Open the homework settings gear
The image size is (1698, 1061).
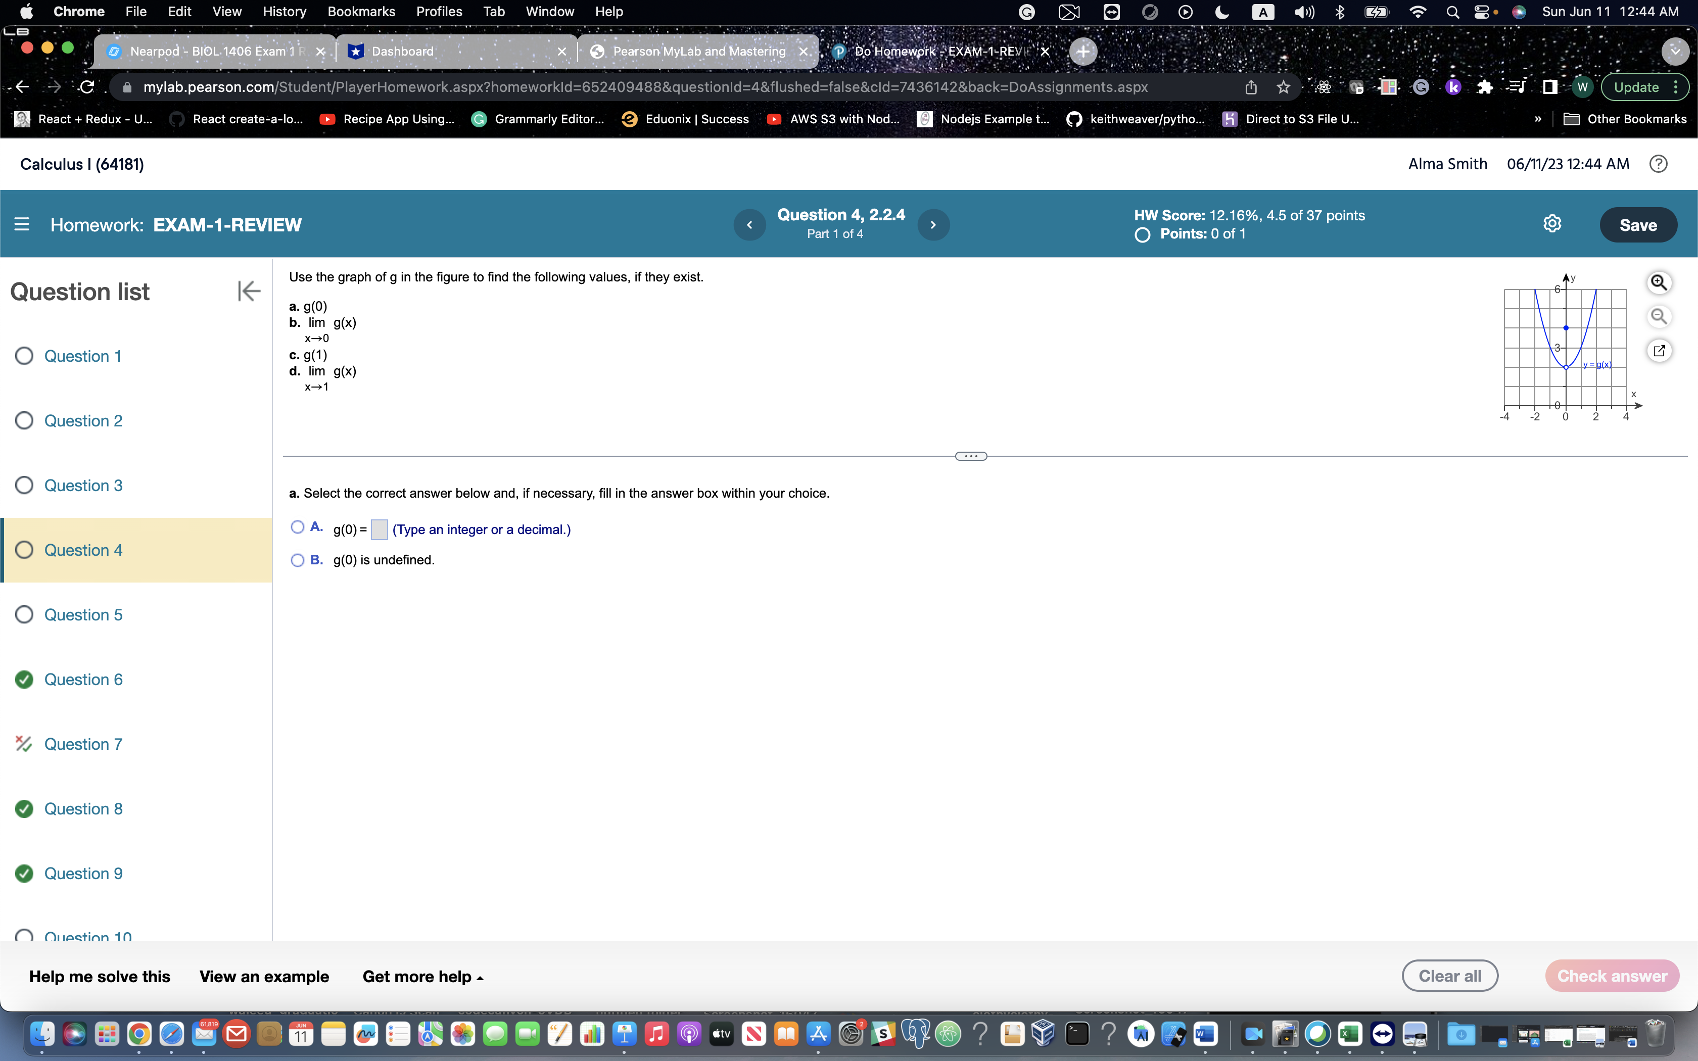pyautogui.click(x=1553, y=223)
